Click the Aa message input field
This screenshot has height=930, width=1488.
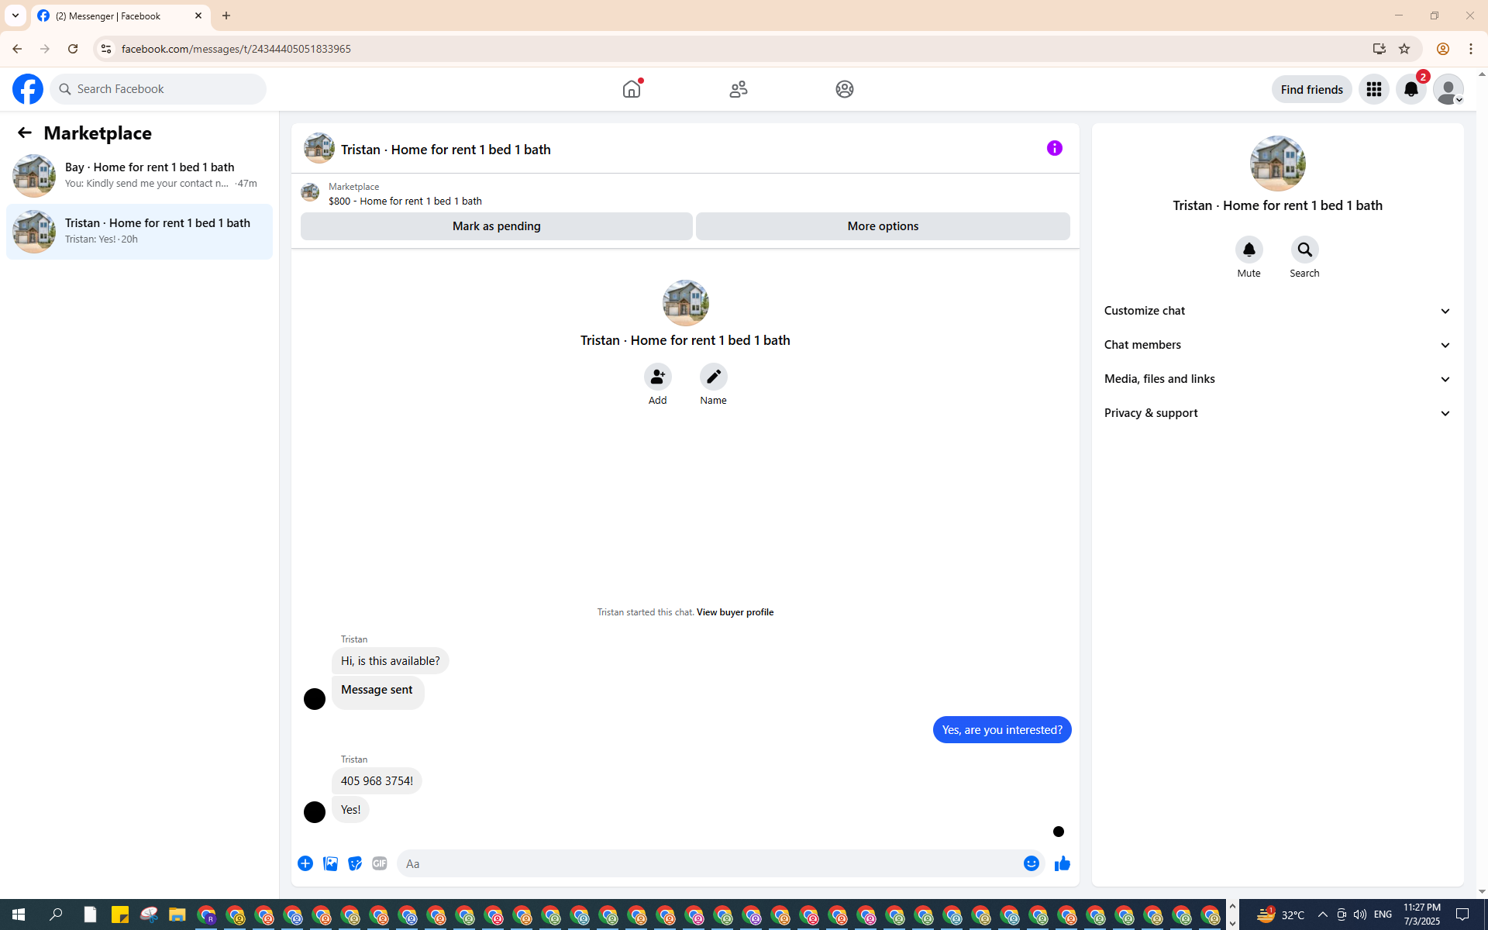(x=709, y=863)
